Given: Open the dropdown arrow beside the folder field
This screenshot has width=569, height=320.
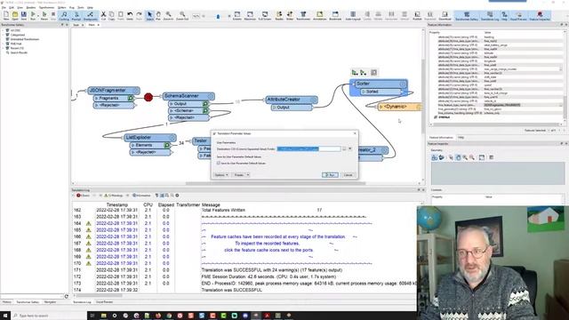Looking at the screenshot, I should click(x=350, y=148).
